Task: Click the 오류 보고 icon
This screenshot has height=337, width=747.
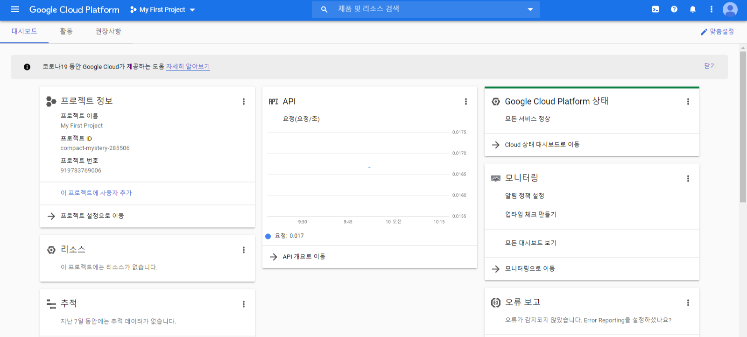Action: coord(496,302)
